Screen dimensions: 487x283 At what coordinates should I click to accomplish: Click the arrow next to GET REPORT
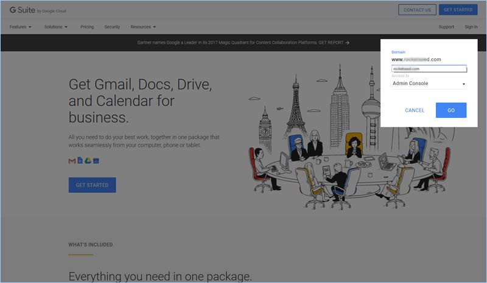[x=348, y=43]
